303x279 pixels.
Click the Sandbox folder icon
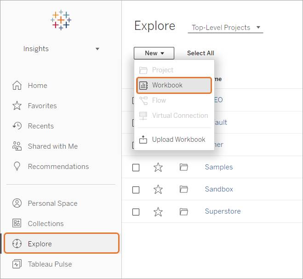(x=184, y=189)
